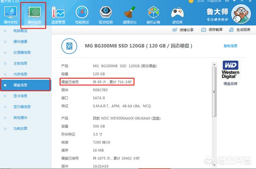Click the speed value 7200 转/分
Screen dimensions: 256x169
click(x=101, y=142)
